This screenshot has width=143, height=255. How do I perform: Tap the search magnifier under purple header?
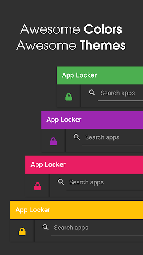click(x=77, y=137)
